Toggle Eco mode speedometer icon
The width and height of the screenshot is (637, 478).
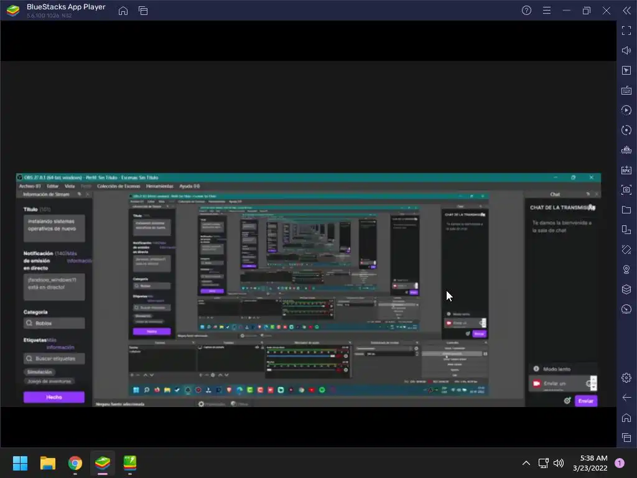[626, 309]
